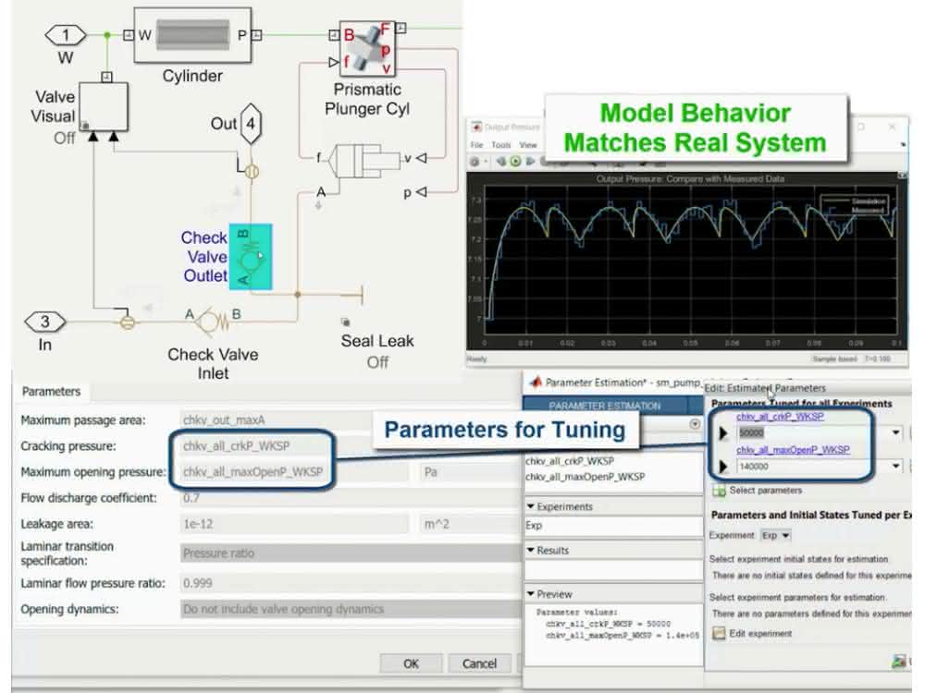Open the Experiment Exp dropdown

tap(776, 535)
